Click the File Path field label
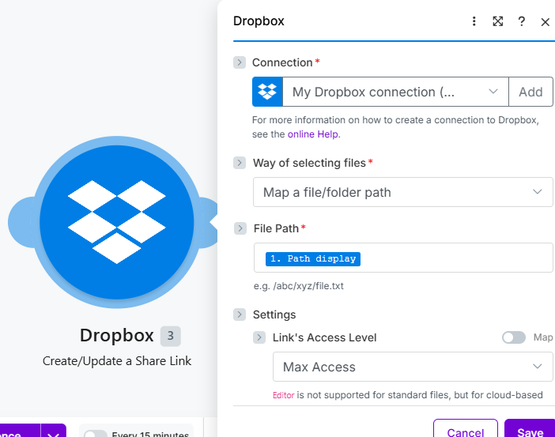 coord(276,228)
